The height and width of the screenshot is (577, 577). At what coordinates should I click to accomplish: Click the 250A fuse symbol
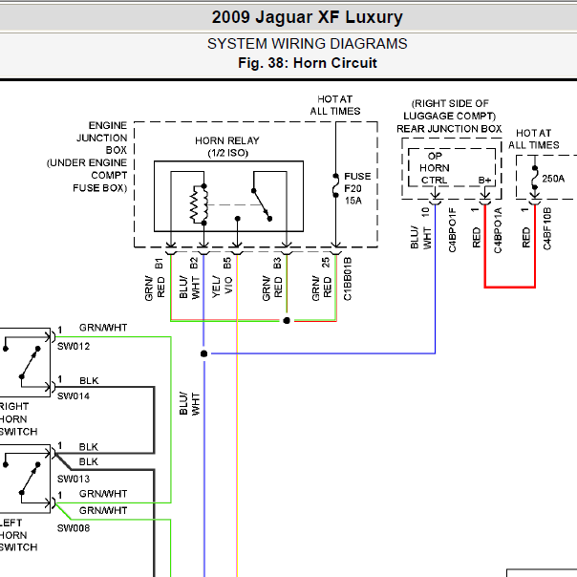(x=535, y=178)
